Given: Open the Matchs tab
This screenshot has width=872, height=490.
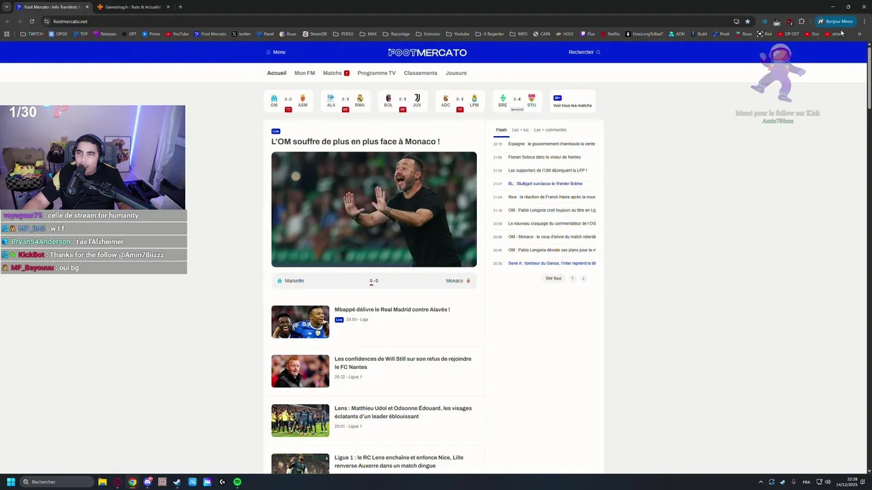Looking at the screenshot, I should pos(336,73).
